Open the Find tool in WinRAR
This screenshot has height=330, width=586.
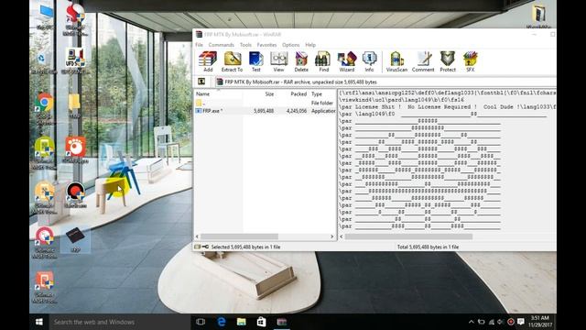323,61
